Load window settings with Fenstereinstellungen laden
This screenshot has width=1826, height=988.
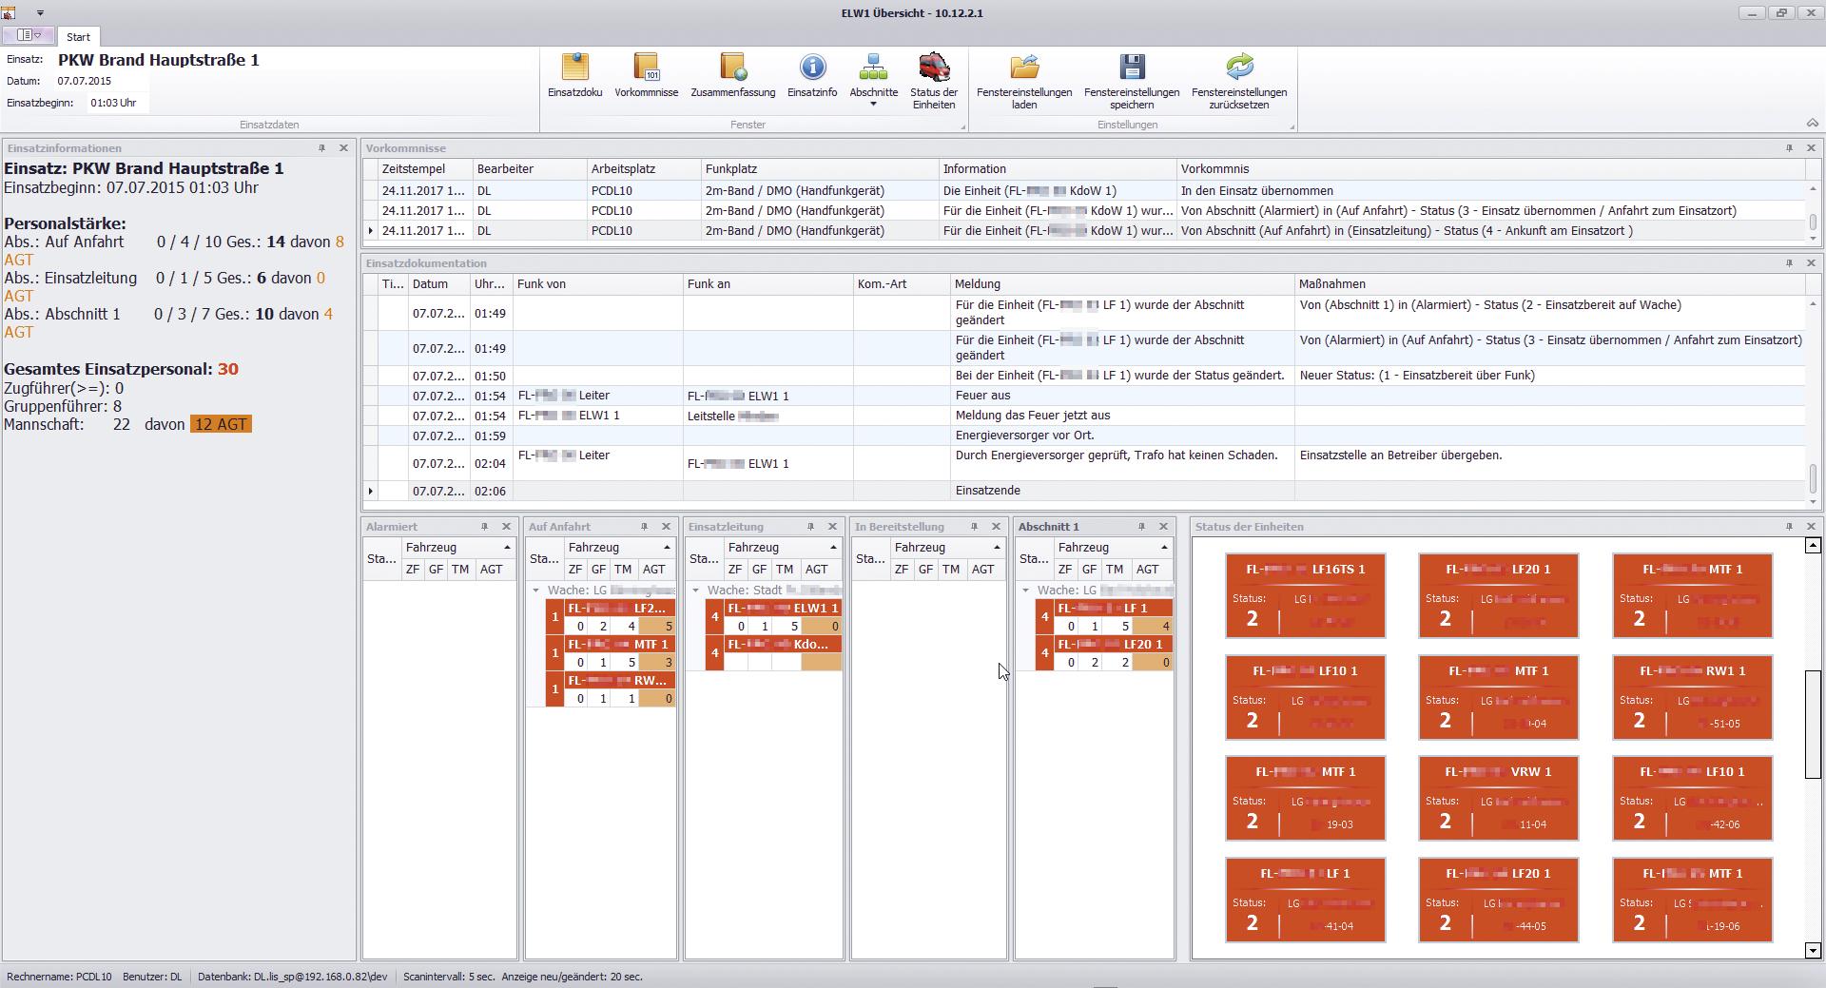pyautogui.click(x=1023, y=81)
